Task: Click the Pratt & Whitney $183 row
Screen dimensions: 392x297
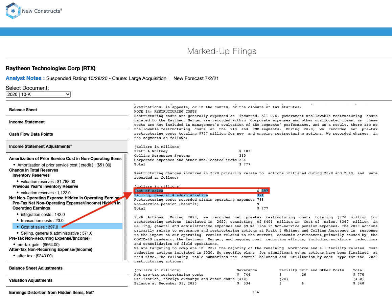Action: point(192,151)
